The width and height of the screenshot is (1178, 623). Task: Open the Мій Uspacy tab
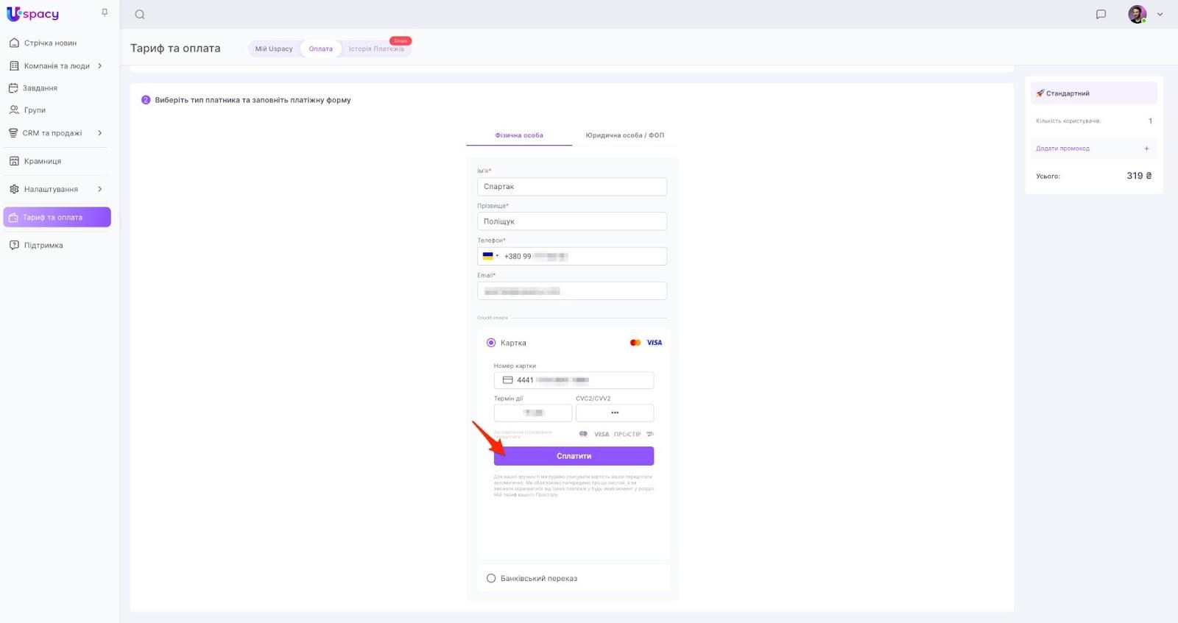pos(274,49)
